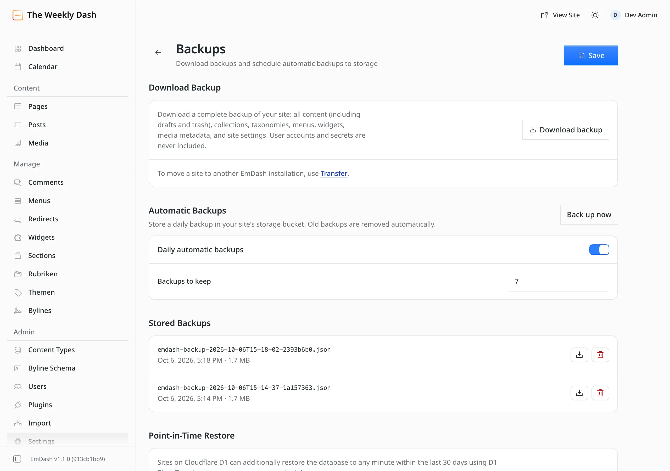Open the Media library
670x471 pixels.
tap(68, 143)
